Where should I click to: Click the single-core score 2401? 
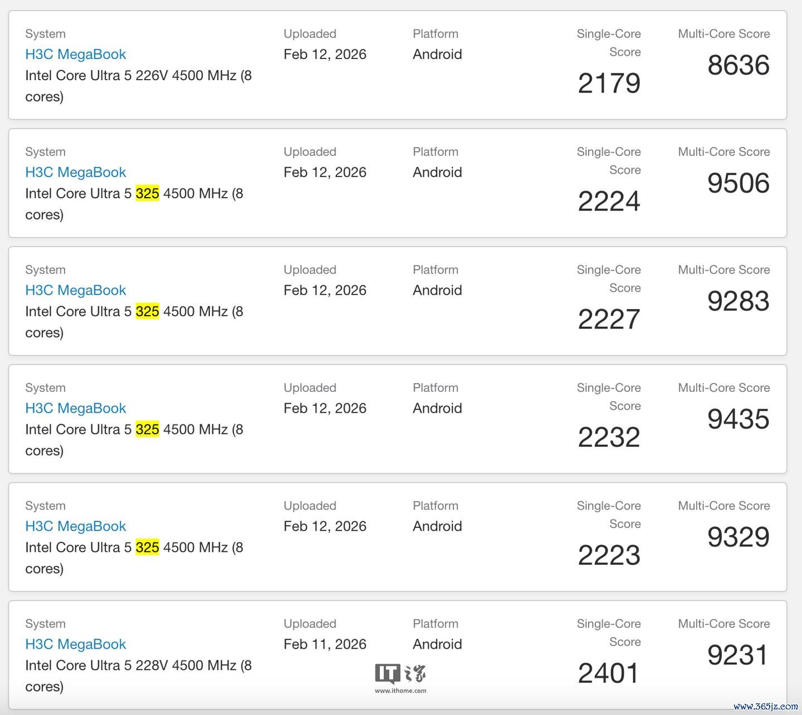[x=609, y=674]
